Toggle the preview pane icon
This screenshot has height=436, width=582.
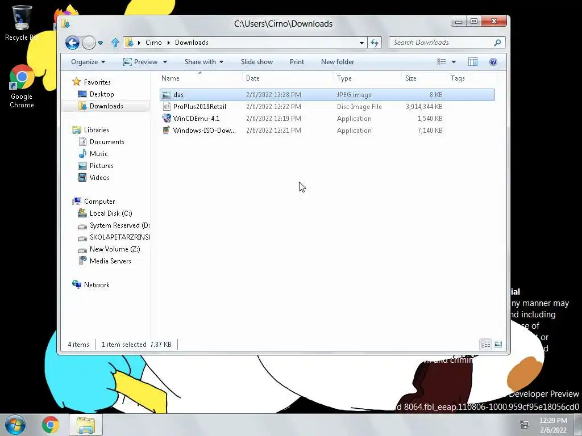coord(473,62)
